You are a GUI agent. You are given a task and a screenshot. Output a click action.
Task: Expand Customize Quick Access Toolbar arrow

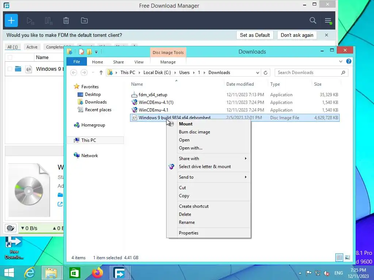tap(96, 52)
